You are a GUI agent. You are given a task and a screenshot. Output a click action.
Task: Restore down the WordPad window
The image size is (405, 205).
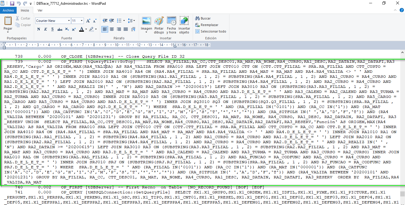(x=384, y=3)
